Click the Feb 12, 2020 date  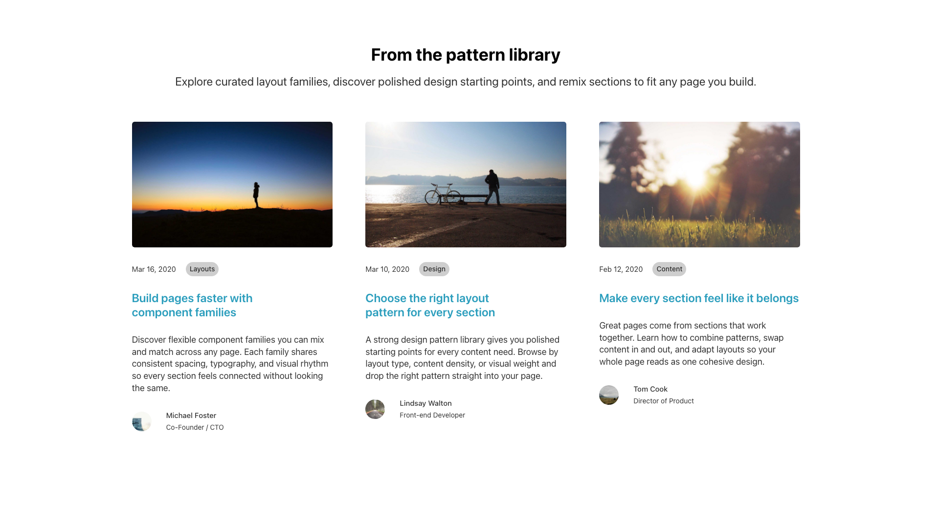pos(621,269)
